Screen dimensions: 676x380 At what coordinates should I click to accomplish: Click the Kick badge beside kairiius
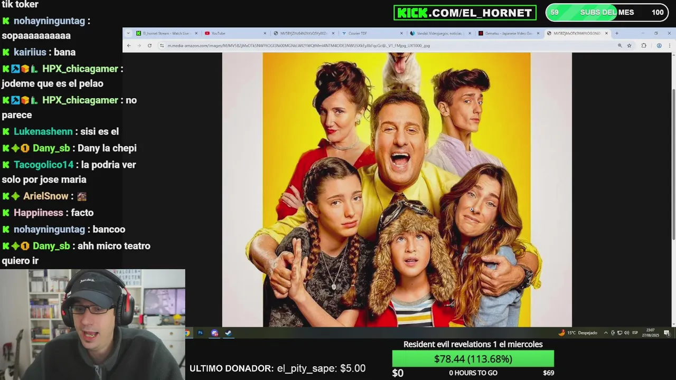(6, 52)
